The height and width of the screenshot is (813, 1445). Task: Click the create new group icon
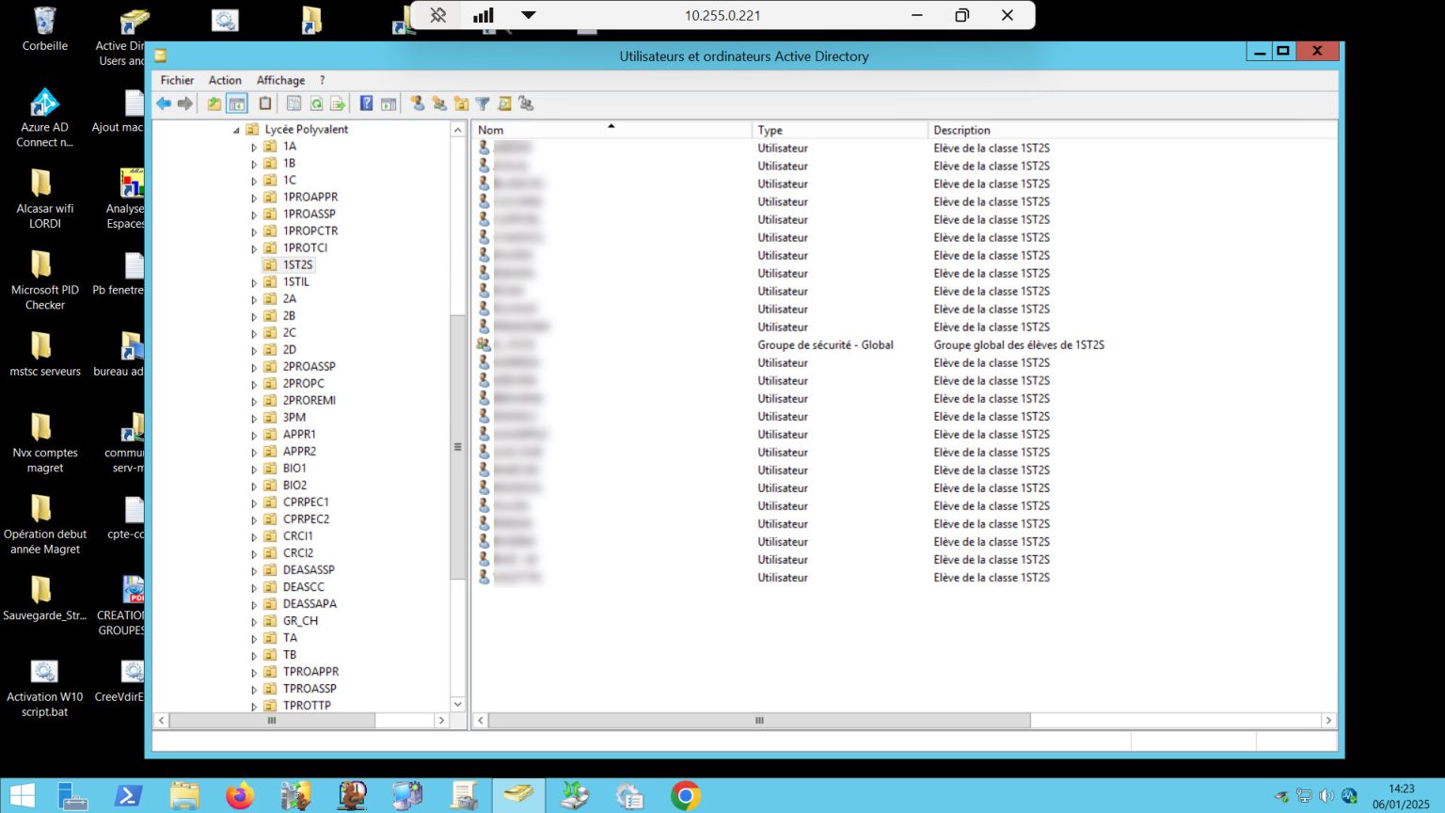pos(439,104)
